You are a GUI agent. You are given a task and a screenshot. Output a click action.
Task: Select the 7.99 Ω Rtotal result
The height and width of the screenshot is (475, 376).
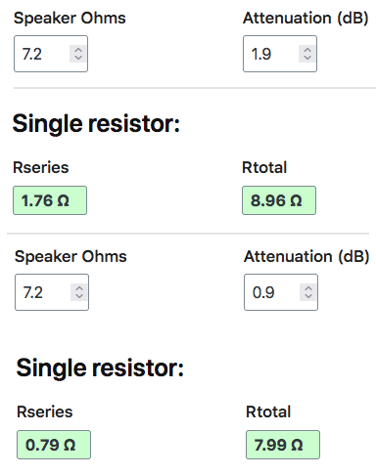(283, 445)
